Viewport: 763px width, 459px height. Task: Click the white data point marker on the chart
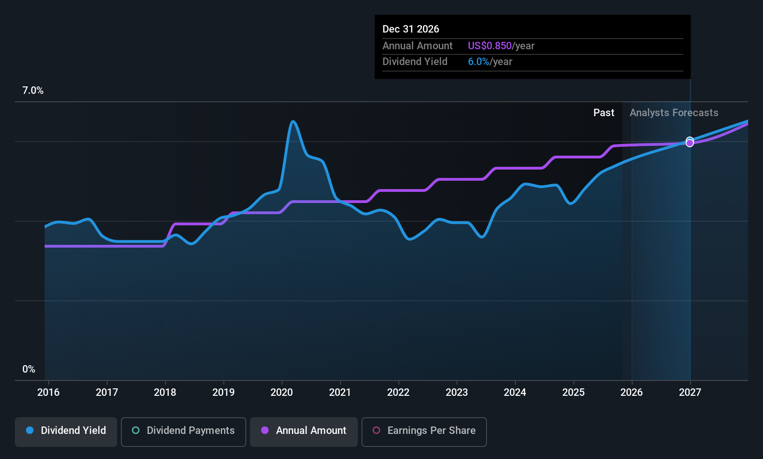690,142
